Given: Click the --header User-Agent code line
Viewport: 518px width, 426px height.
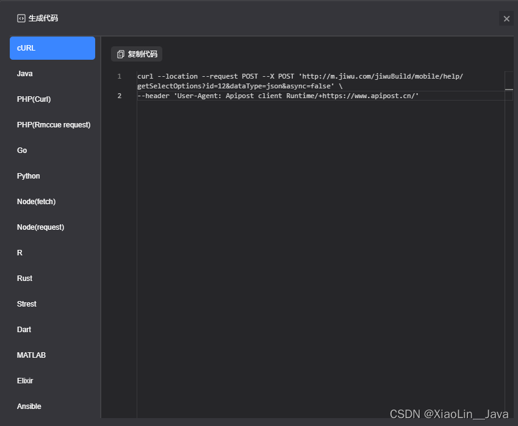Looking at the screenshot, I should click(x=278, y=96).
